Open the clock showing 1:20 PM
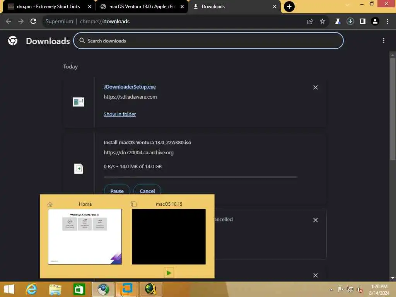 pos(379,290)
